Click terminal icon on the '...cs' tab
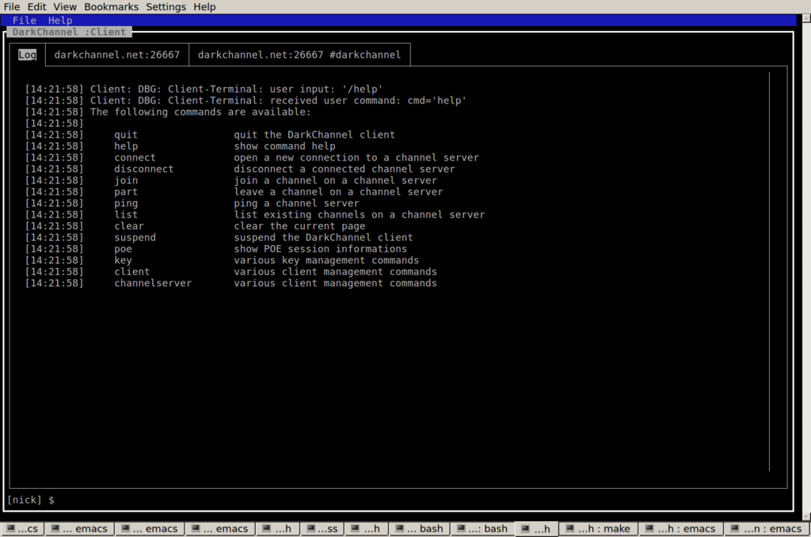Image resolution: width=811 pixels, height=537 pixels. [10, 529]
